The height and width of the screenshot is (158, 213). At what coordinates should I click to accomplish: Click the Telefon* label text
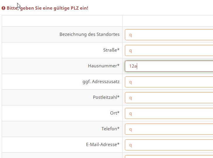click(110, 129)
